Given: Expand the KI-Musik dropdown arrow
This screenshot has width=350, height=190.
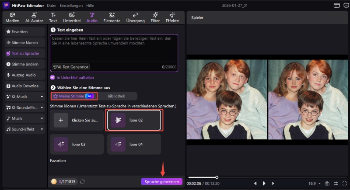Looking at the screenshot, I should (x=42, y=97).
